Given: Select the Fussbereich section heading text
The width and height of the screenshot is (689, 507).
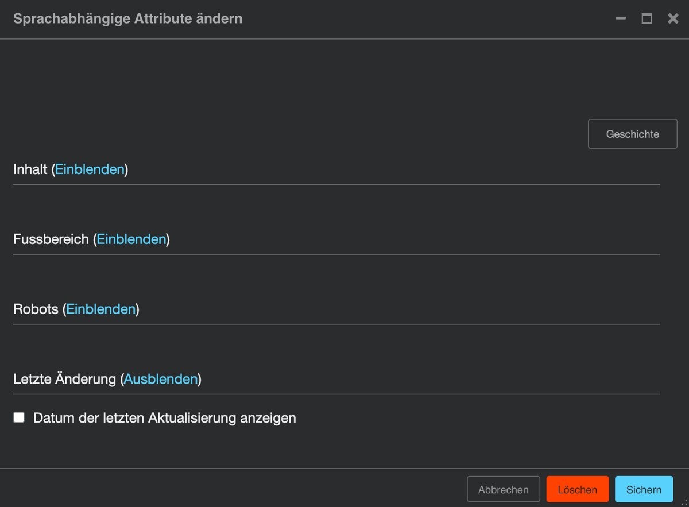Looking at the screenshot, I should click(51, 239).
